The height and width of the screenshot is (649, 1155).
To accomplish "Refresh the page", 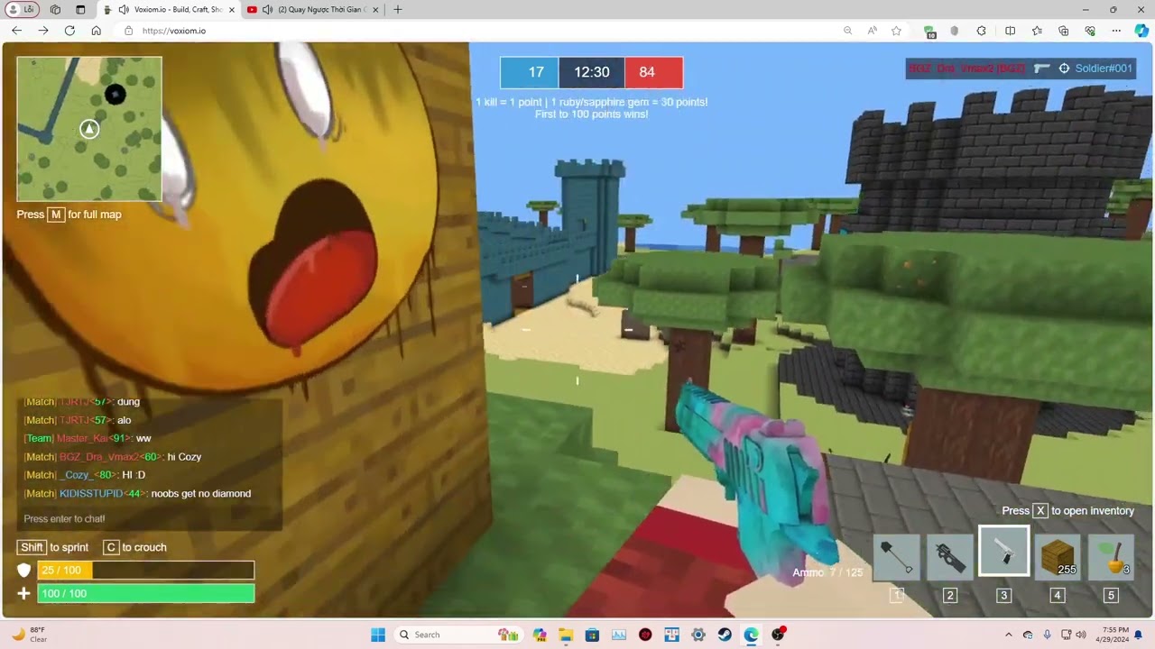I will 69,30.
